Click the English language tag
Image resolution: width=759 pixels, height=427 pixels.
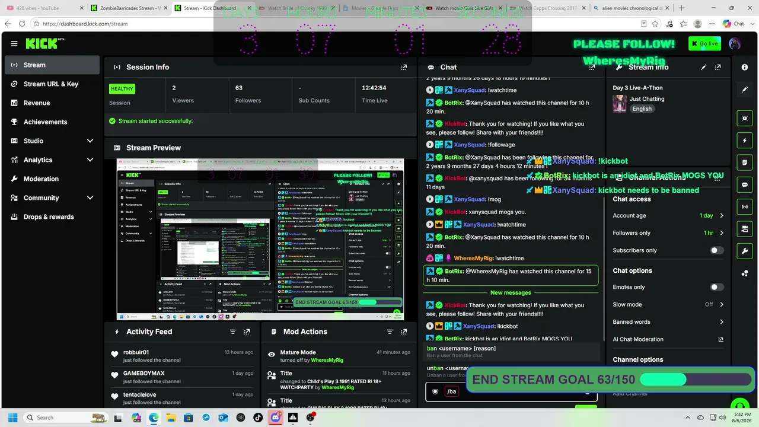point(642,109)
